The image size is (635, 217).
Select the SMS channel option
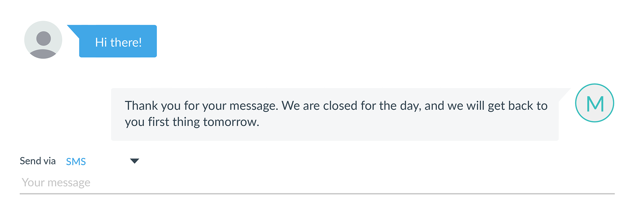[x=76, y=161]
